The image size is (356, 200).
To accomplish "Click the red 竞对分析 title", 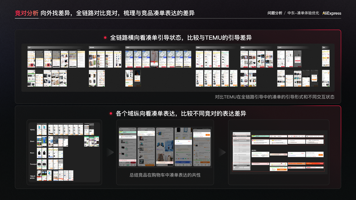I will tap(27, 13).
